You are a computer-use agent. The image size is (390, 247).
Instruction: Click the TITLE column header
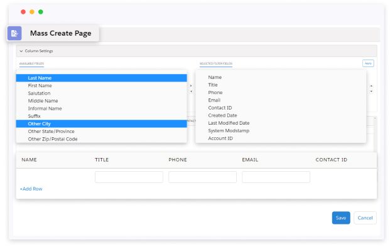pyautogui.click(x=102, y=160)
